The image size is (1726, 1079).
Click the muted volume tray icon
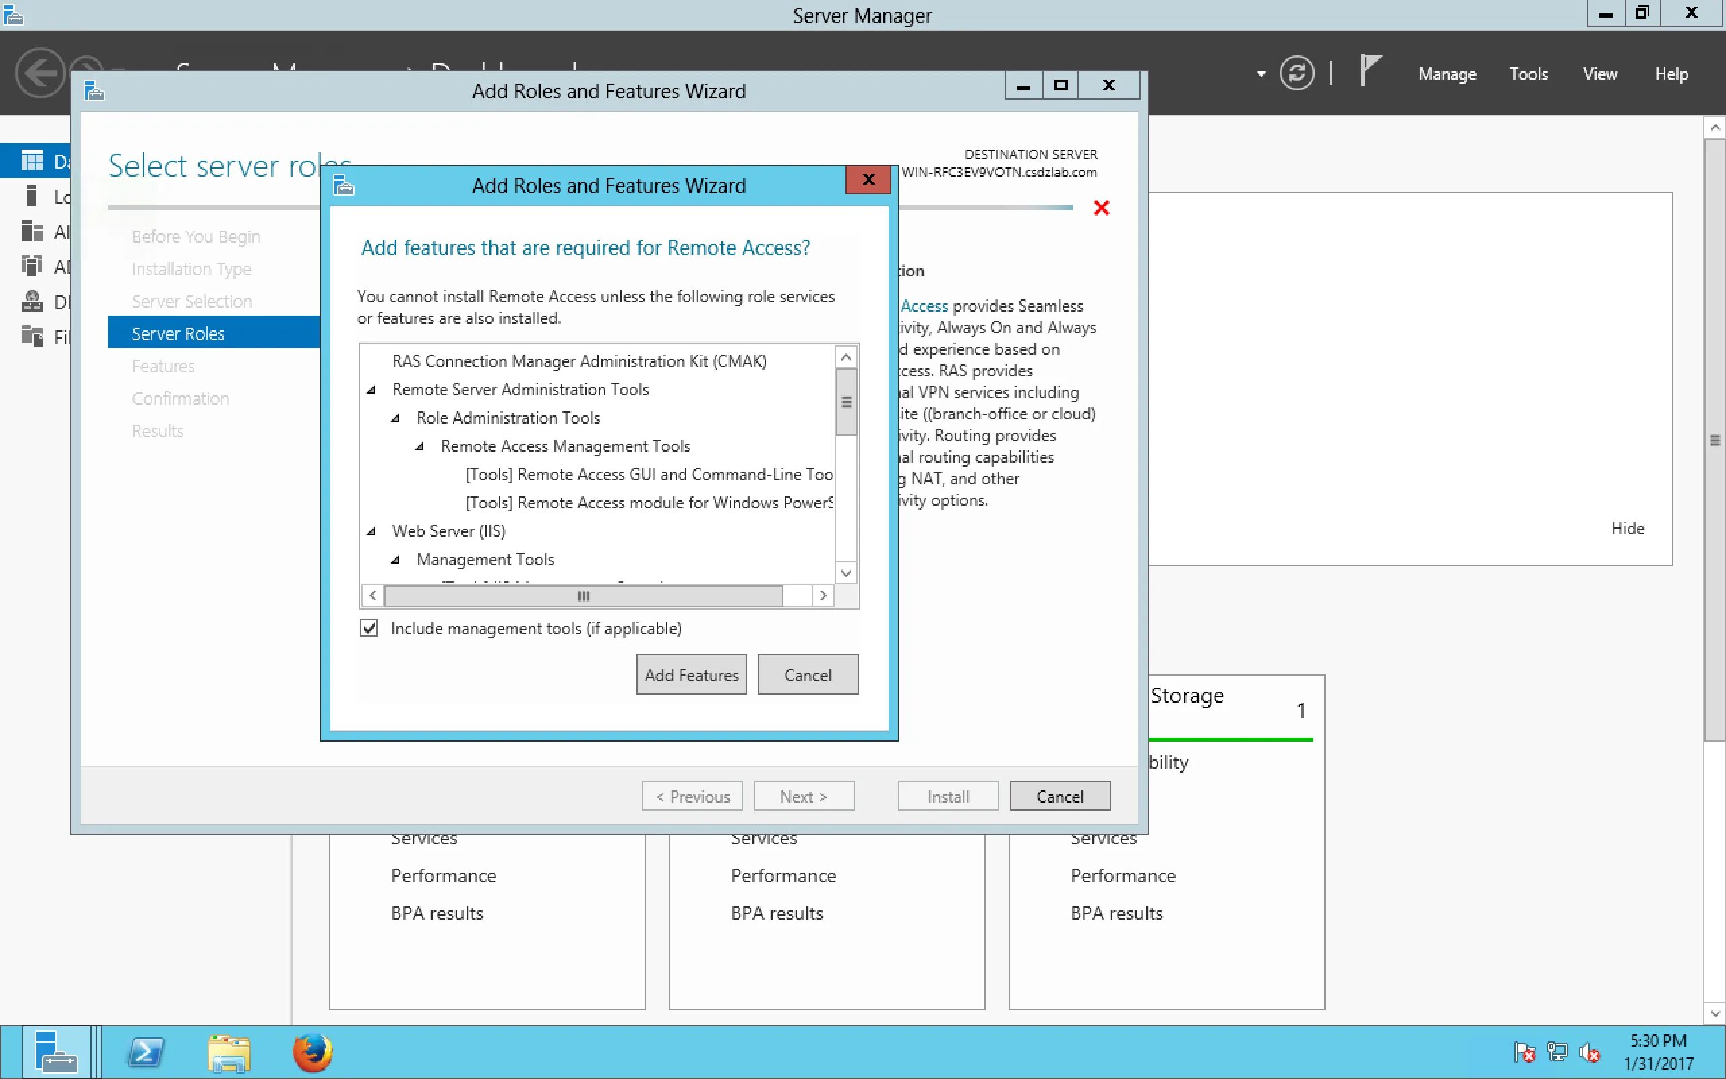click(x=1590, y=1052)
